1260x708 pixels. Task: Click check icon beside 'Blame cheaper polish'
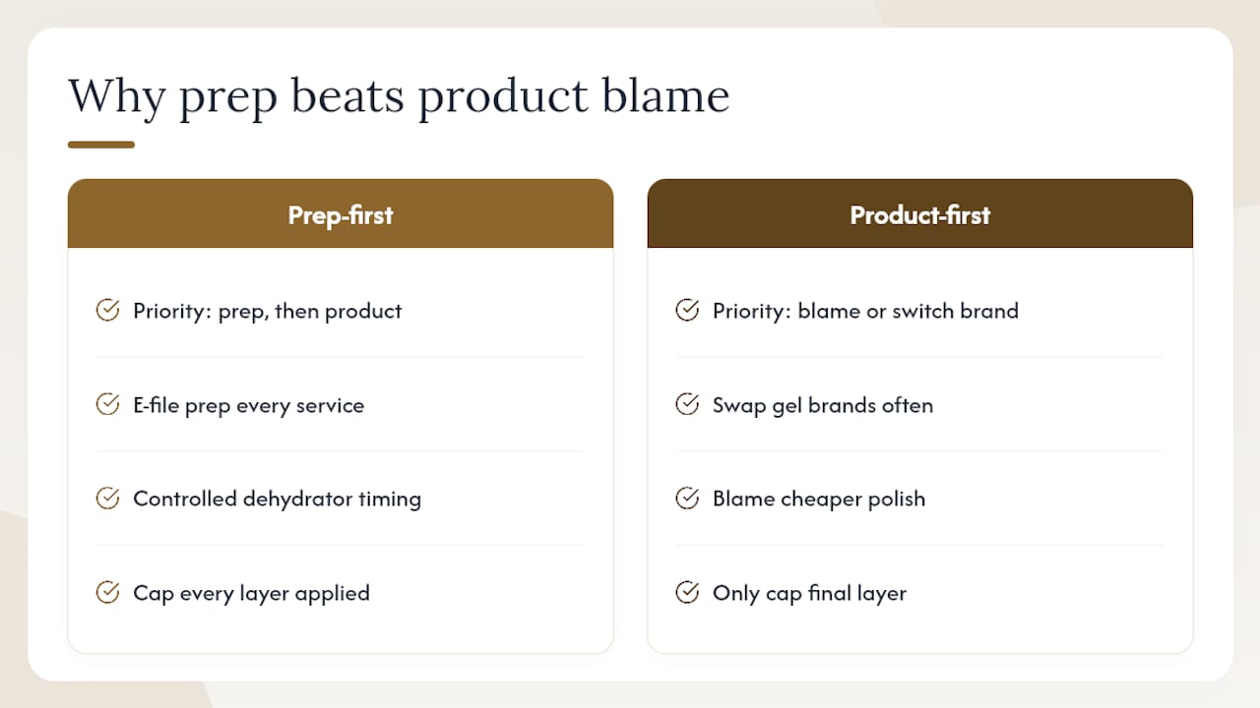pos(687,499)
